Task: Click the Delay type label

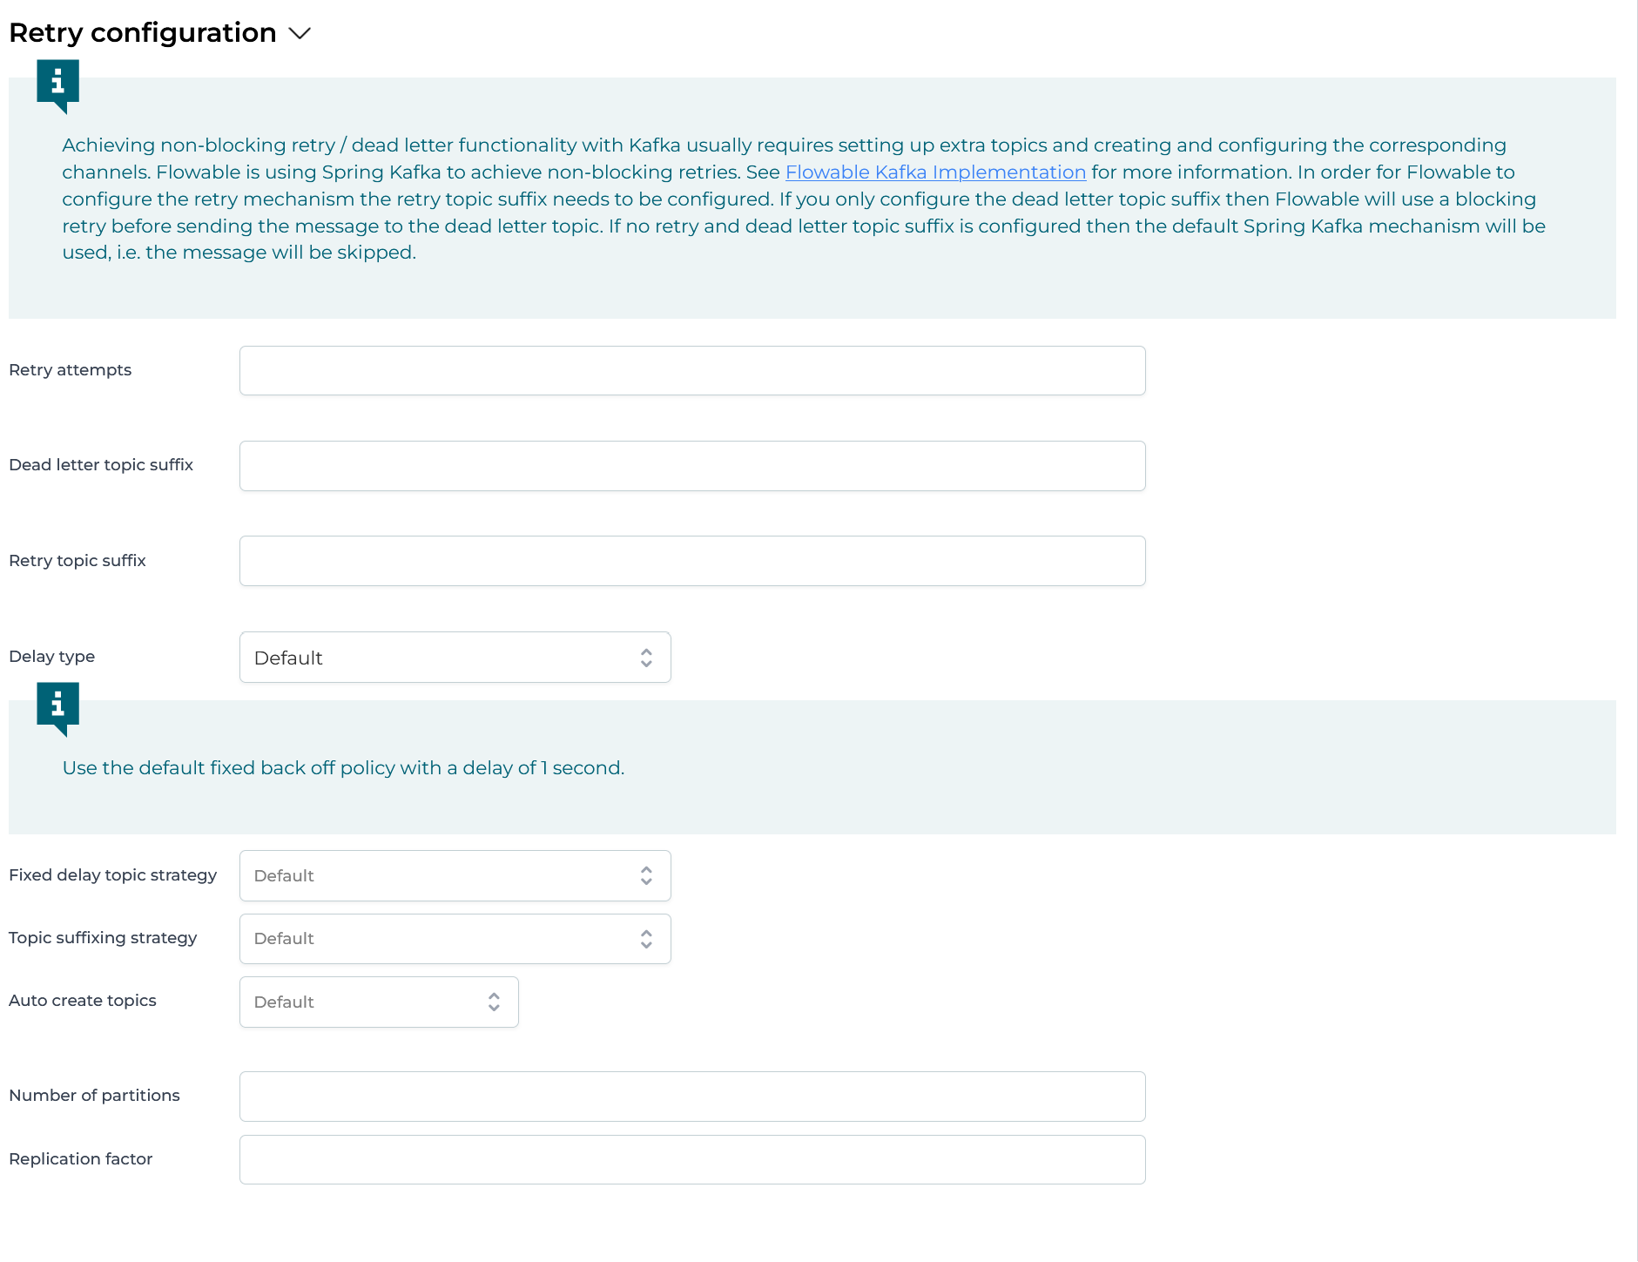Action: 51,656
